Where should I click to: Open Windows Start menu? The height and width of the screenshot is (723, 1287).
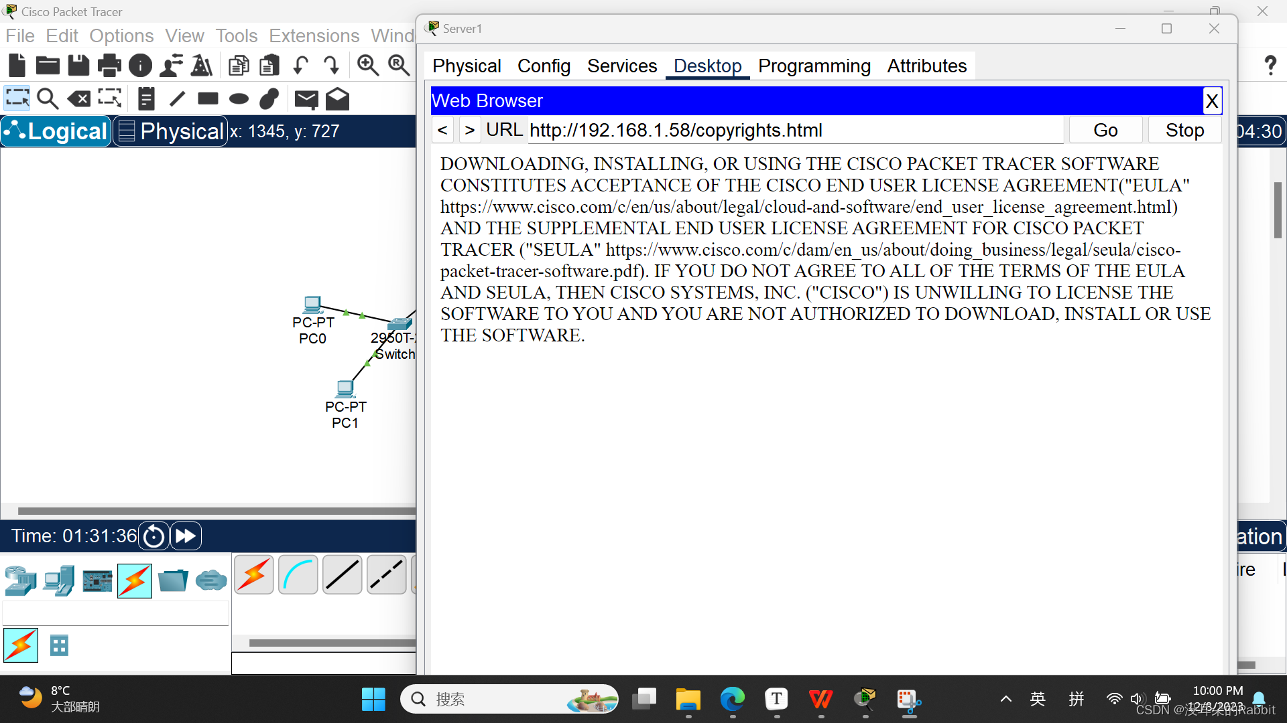click(373, 700)
